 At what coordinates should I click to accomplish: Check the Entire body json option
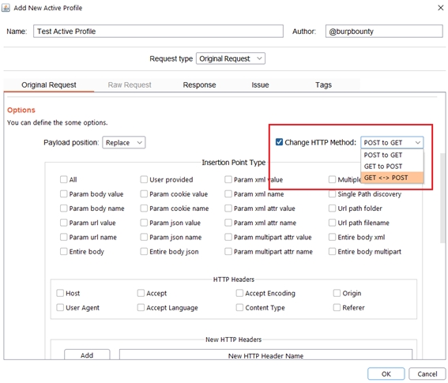(144, 252)
